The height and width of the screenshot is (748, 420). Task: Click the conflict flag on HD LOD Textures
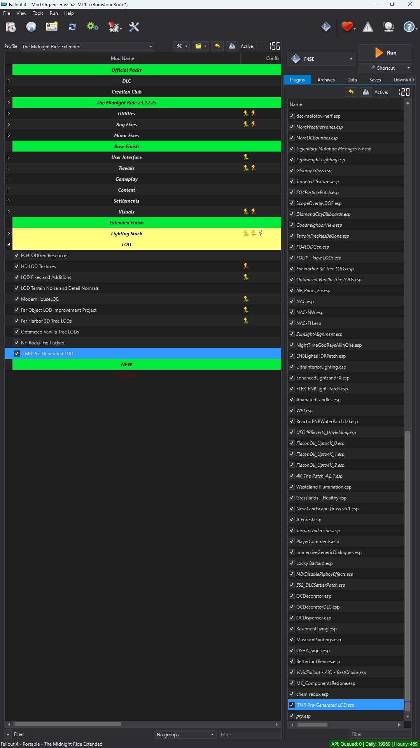point(246,266)
